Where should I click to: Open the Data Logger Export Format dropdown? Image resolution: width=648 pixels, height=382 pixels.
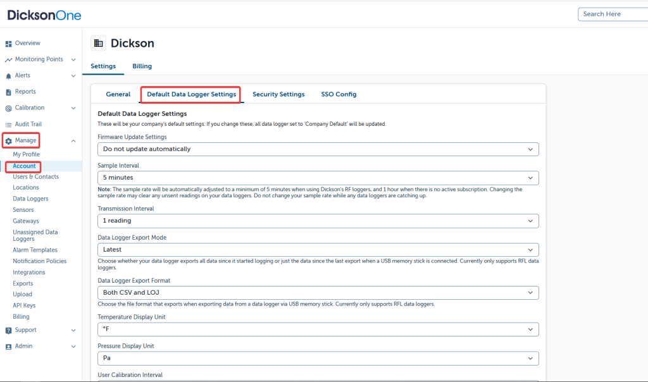[x=318, y=293]
